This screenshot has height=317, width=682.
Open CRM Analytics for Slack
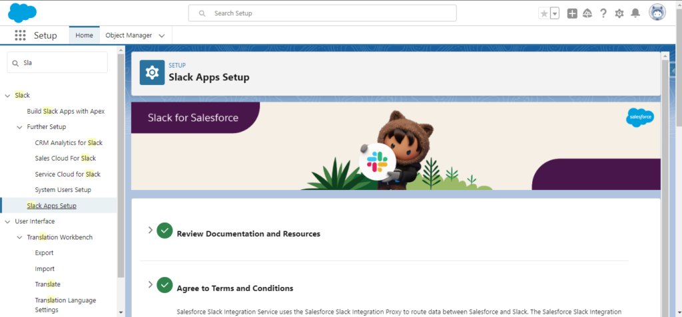(69, 142)
